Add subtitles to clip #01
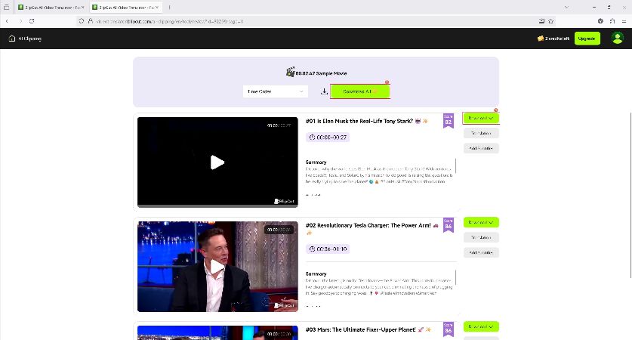Image resolution: width=632 pixels, height=340 pixels. (x=481, y=148)
